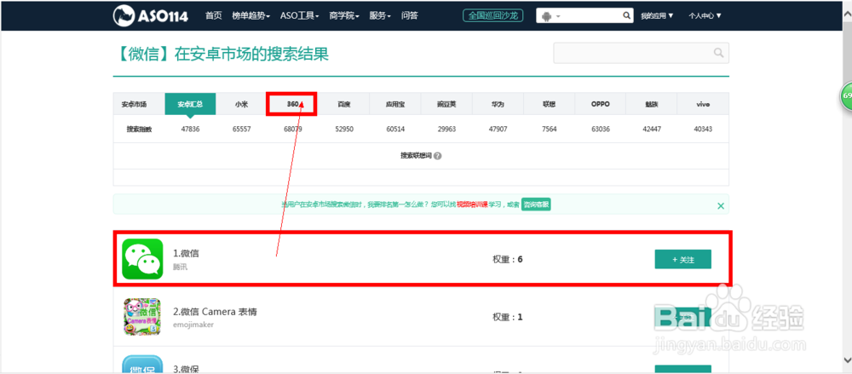Viewport: 852px width, 374px height.
Task: Switch to the 魅族 market tab
Action: (x=652, y=104)
